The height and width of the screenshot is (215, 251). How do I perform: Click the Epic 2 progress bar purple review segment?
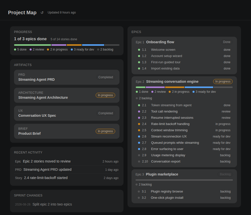155,87
